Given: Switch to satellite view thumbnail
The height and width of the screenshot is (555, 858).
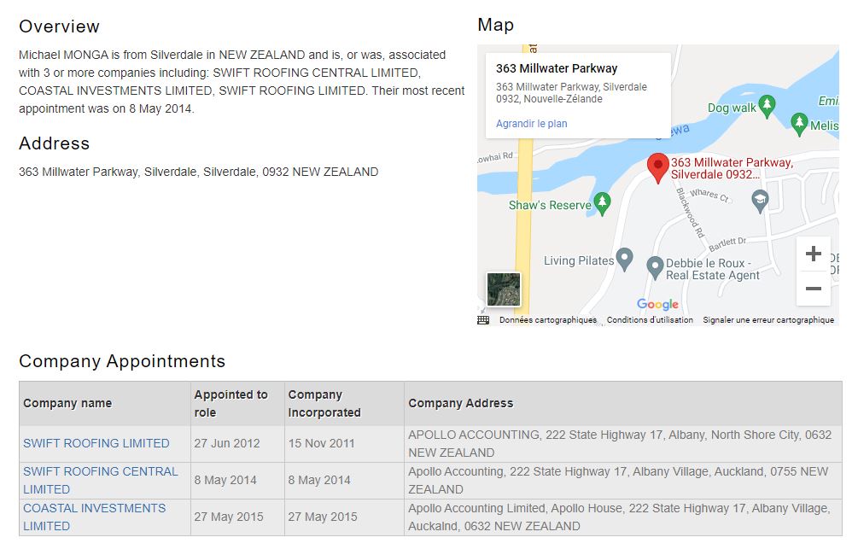Looking at the screenshot, I should [504, 289].
